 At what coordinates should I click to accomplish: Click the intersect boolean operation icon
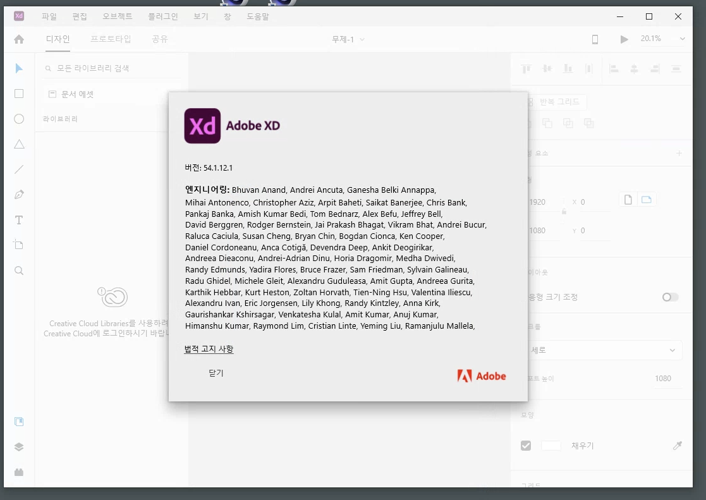click(568, 123)
